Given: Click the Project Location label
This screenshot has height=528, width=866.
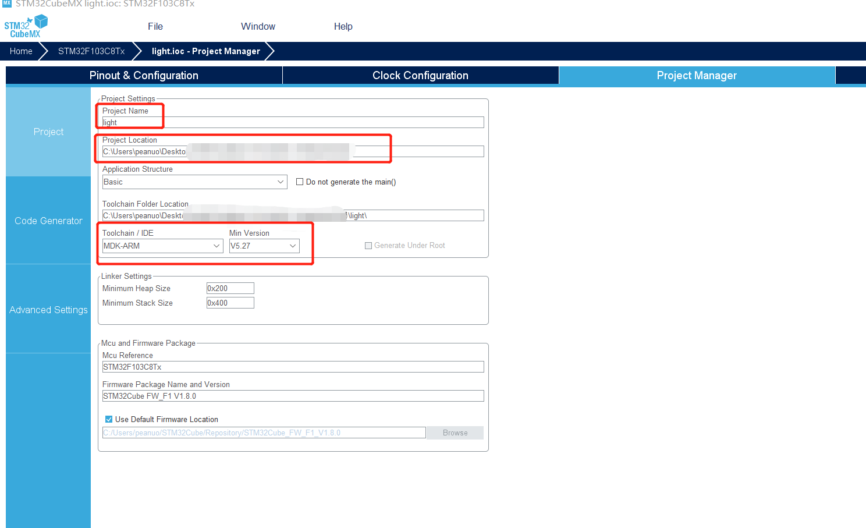Looking at the screenshot, I should point(130,140).
